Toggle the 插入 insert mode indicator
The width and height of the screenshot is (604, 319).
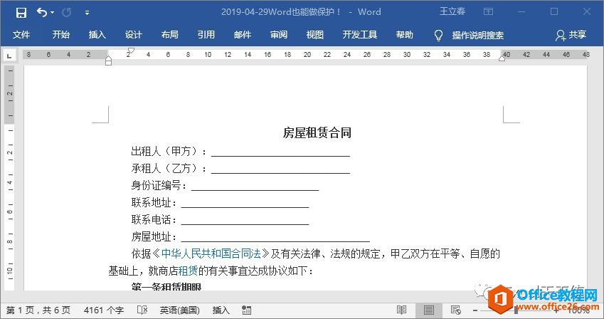point(221,310)
